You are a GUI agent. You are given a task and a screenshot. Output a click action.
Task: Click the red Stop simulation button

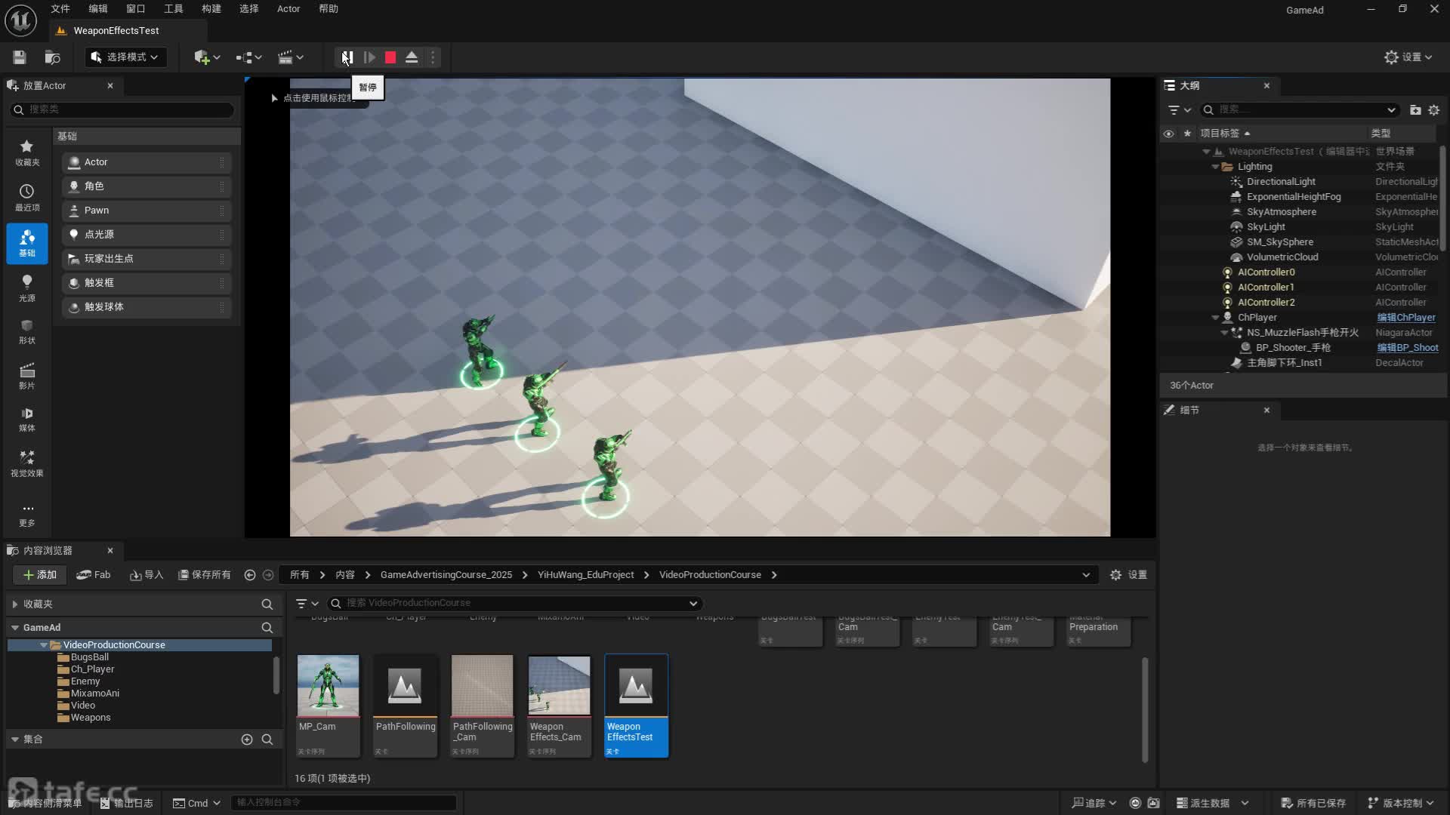pyautogui.click(x=390, y=57)
